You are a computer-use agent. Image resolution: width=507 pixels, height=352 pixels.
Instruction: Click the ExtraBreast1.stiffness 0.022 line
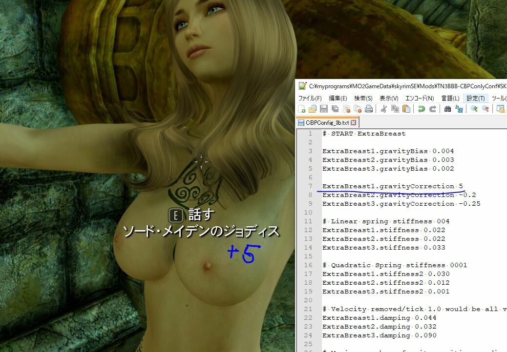pos(384,230)
